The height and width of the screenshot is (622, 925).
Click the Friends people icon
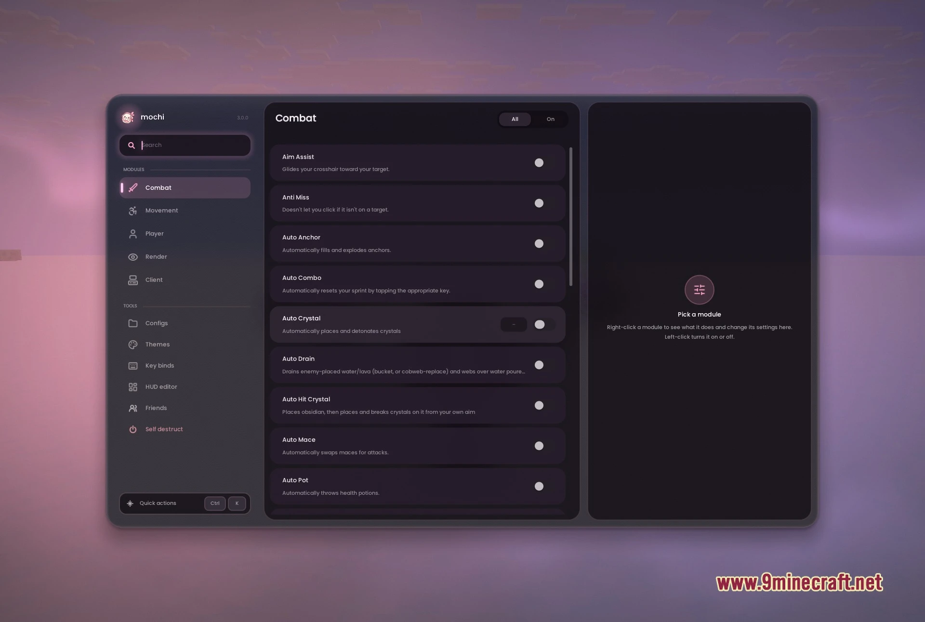click(x=133, y=408)
